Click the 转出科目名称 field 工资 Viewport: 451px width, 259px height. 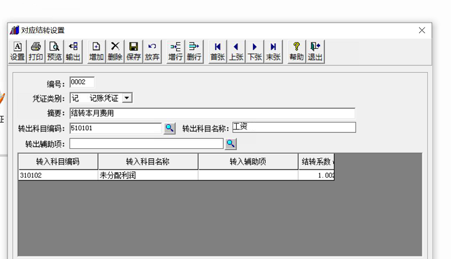point(294,127)
